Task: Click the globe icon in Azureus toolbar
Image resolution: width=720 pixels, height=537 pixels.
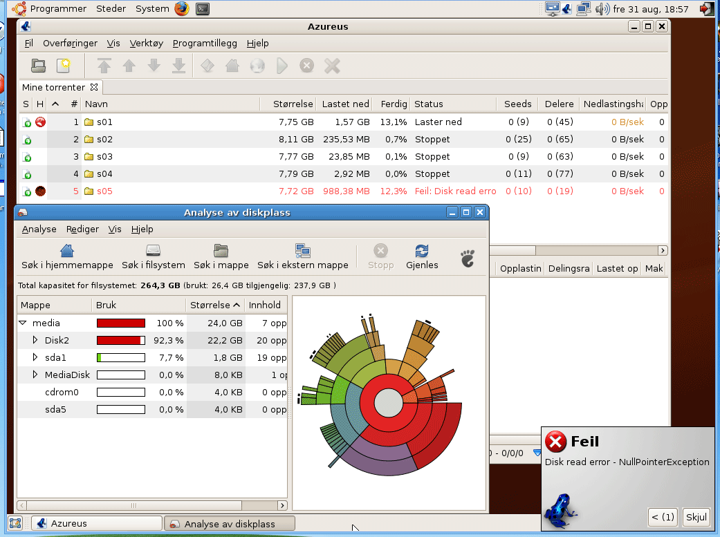Action: coord(257,66)
